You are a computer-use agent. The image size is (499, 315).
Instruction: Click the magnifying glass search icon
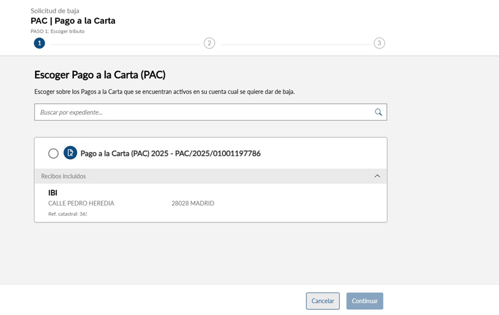click(378, 112)
